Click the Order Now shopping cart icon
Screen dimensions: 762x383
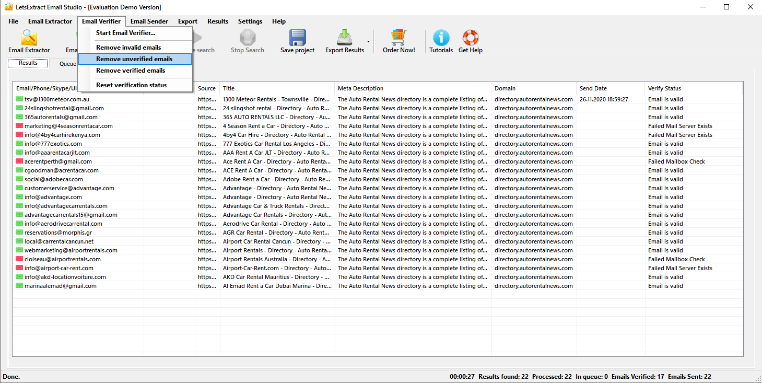[x=398, y=38]
